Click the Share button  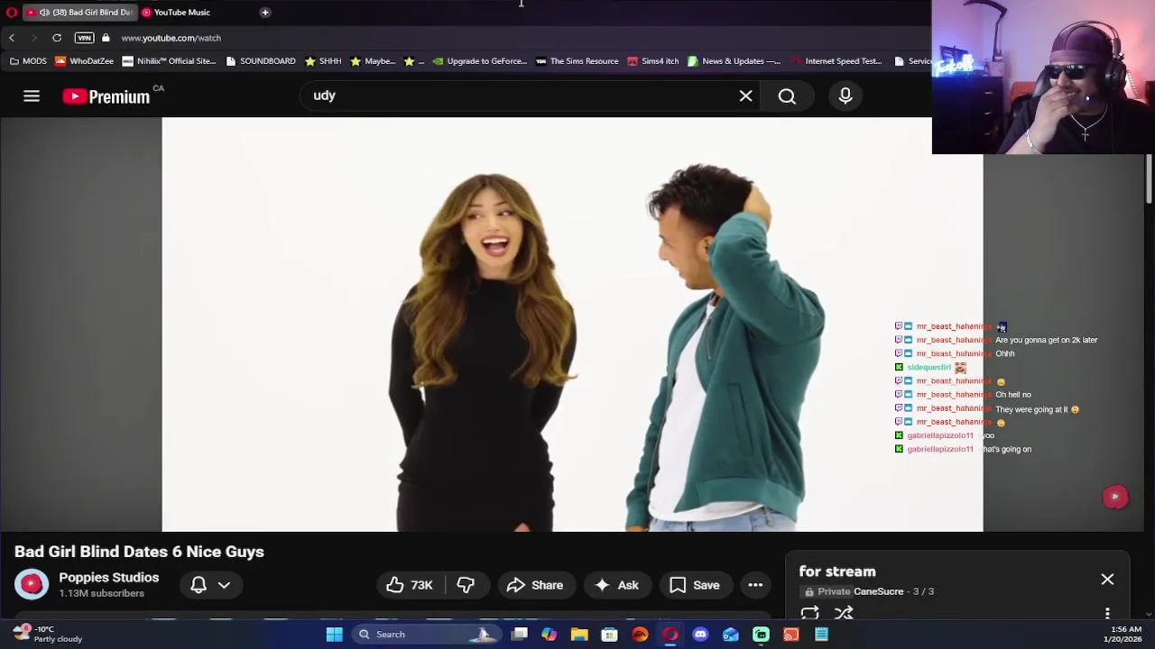(x=535, y=585)
